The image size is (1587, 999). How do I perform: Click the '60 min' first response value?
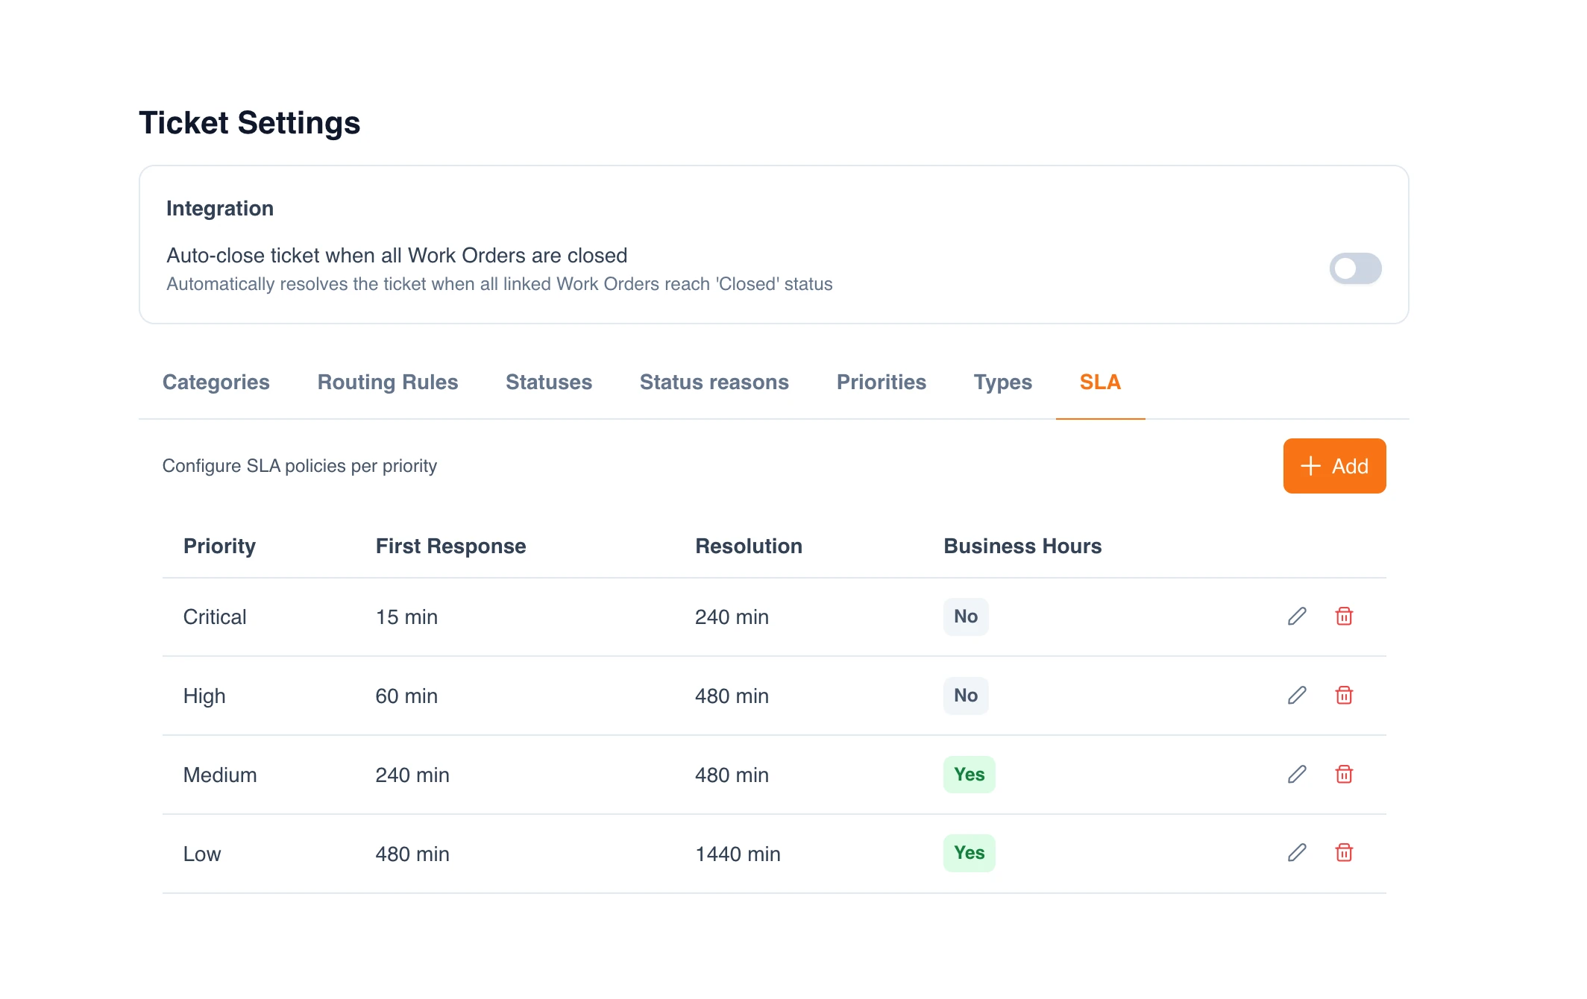(x=406, y=696)
